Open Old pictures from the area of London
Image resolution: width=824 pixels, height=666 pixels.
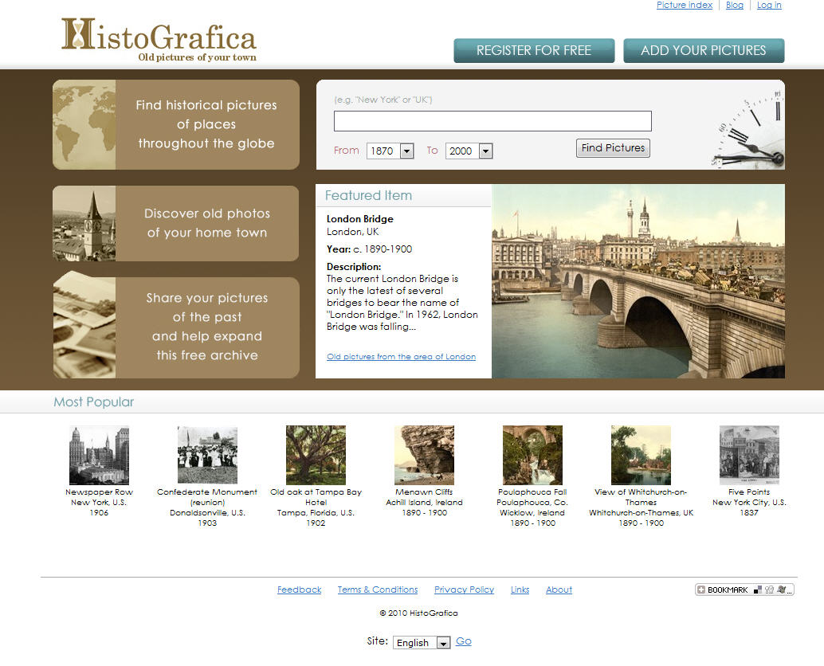pos(401,357)
